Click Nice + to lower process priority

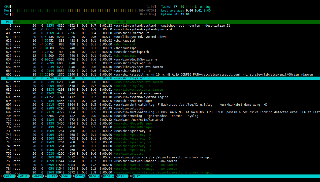click(x=108, y=176)
